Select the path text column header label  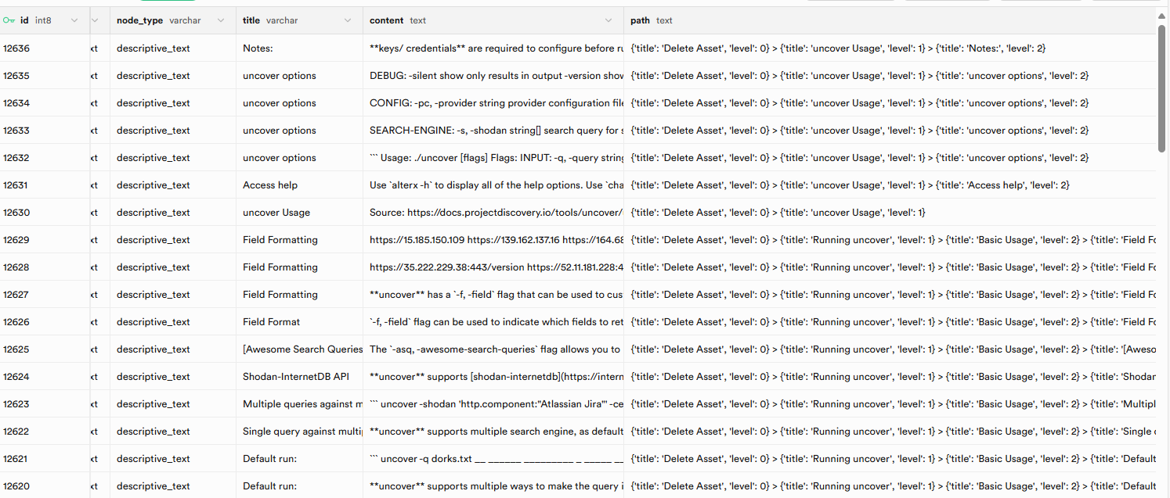coord(652,20)
